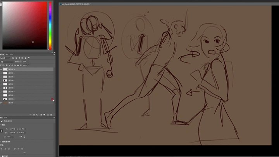Click the height field in Transform
Screen dimensions: 279x157
(x=12, y=133)
